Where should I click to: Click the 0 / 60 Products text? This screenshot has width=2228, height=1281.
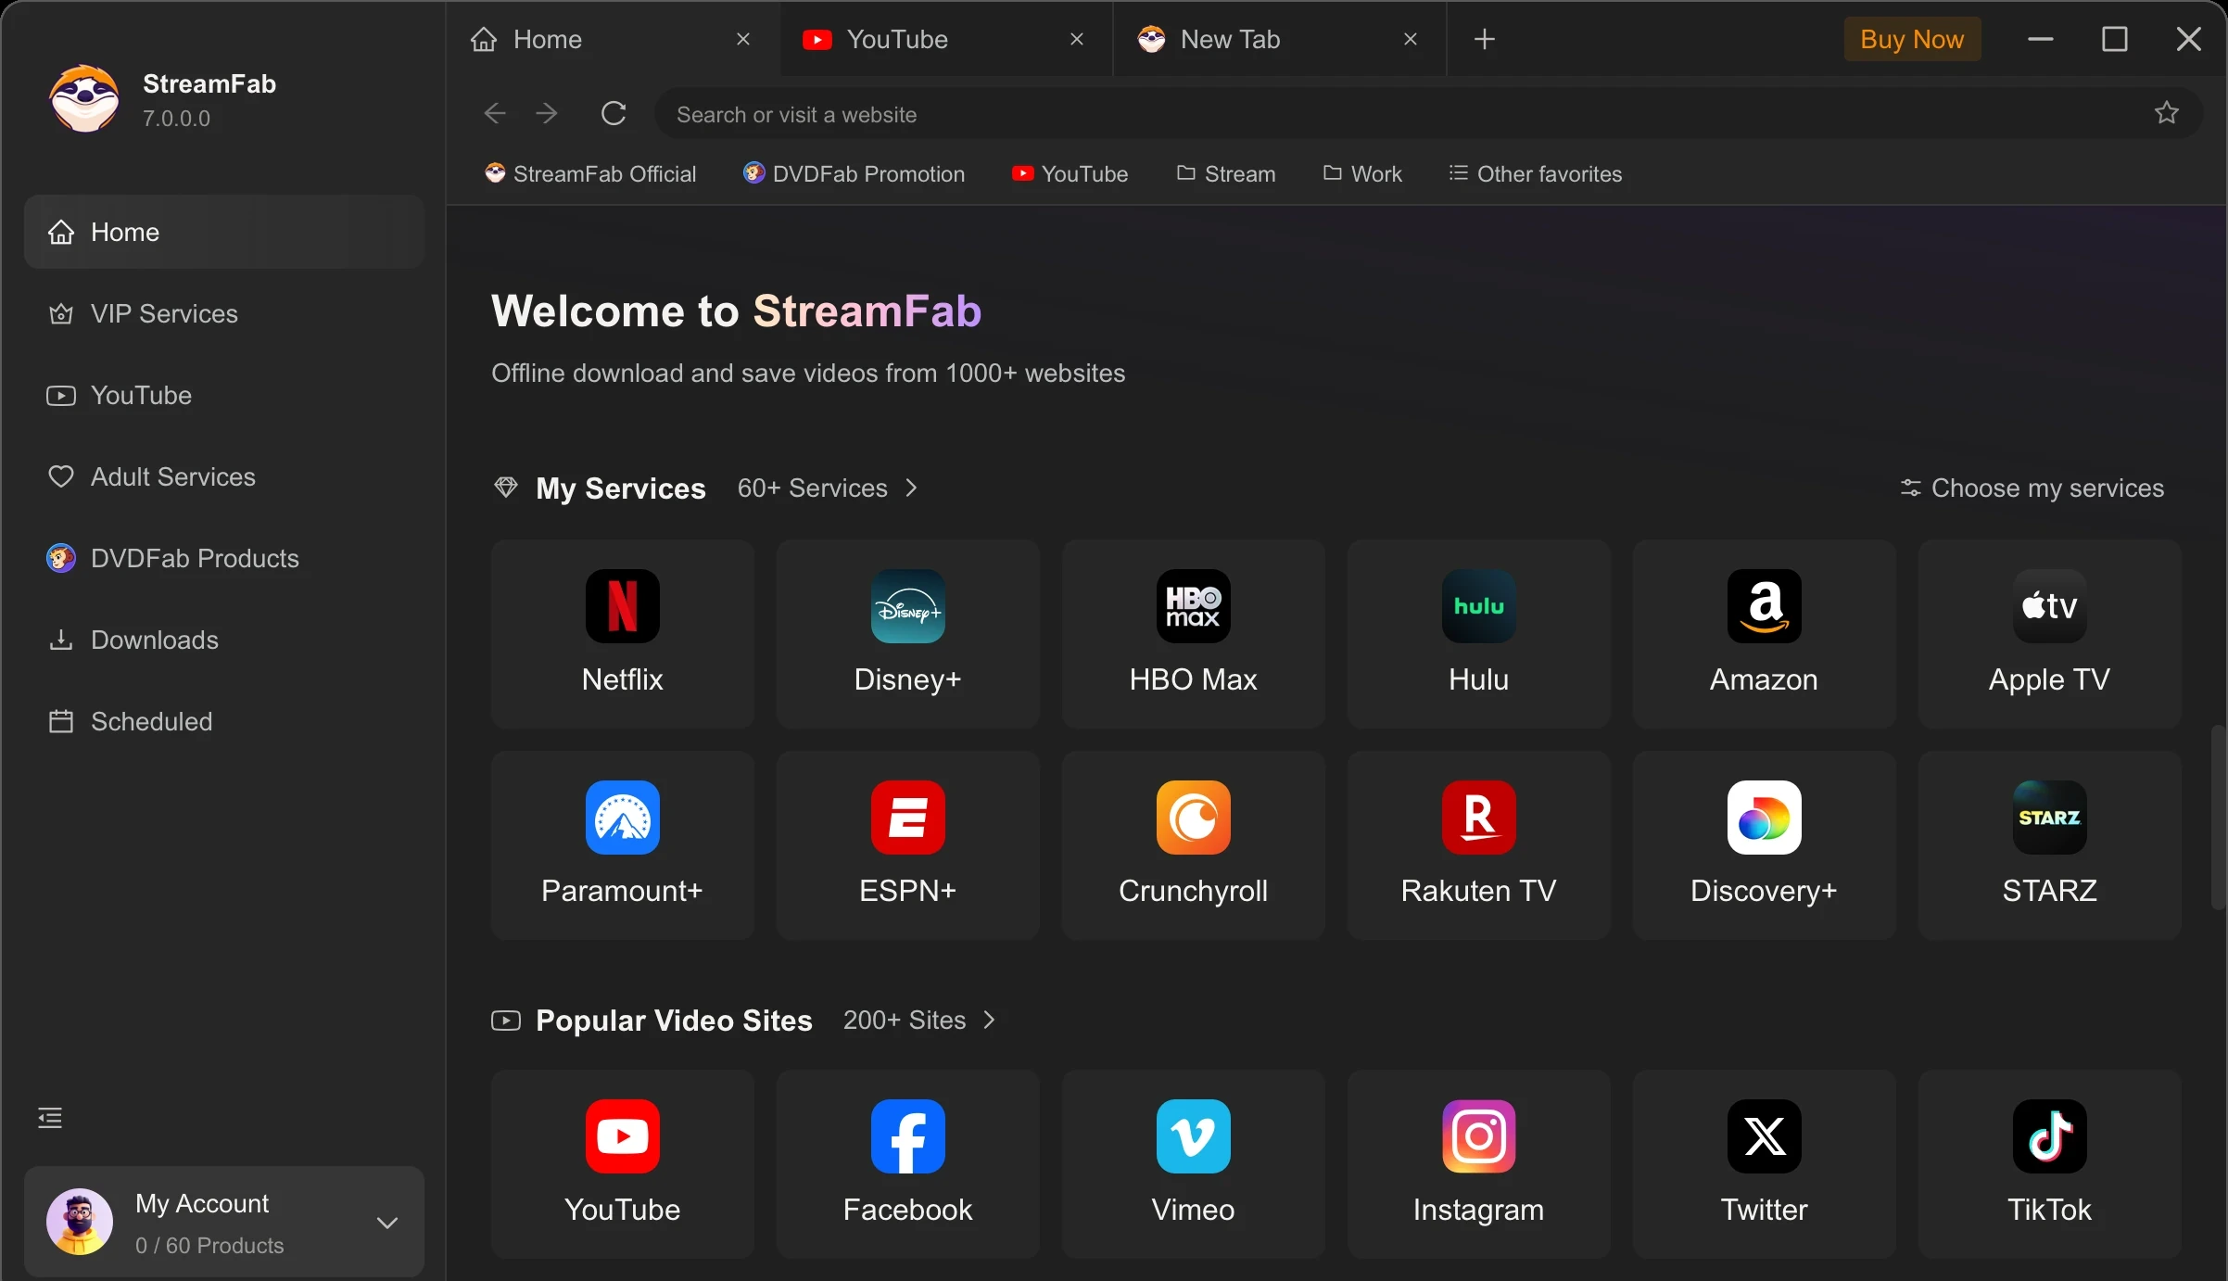[209, 1245]
